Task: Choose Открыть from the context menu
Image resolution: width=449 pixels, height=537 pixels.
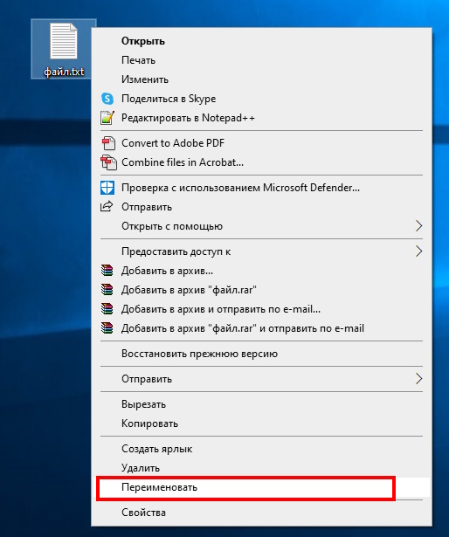Action: (261, 41)
